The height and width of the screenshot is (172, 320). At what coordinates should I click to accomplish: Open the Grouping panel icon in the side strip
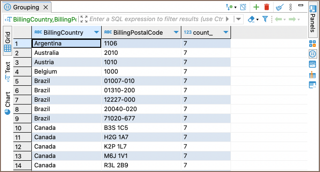click(313, 54)
